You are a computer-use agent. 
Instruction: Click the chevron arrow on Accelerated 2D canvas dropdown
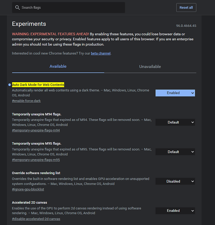(x=193, y=211)
